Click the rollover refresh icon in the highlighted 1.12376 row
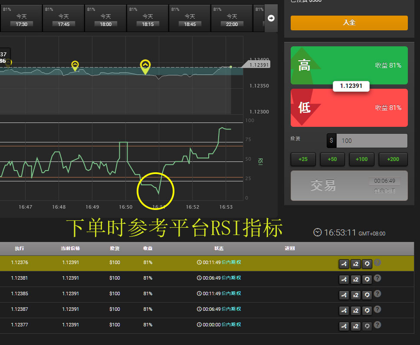This screenshot has height=345, width=420. [367, 264]
